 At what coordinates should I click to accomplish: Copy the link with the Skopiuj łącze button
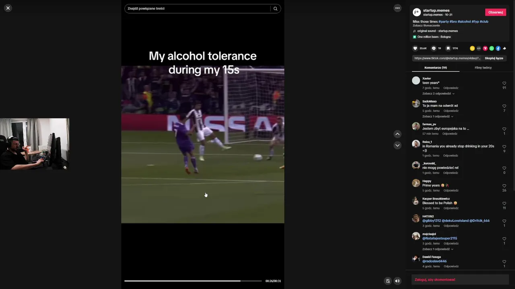[494, 58]
